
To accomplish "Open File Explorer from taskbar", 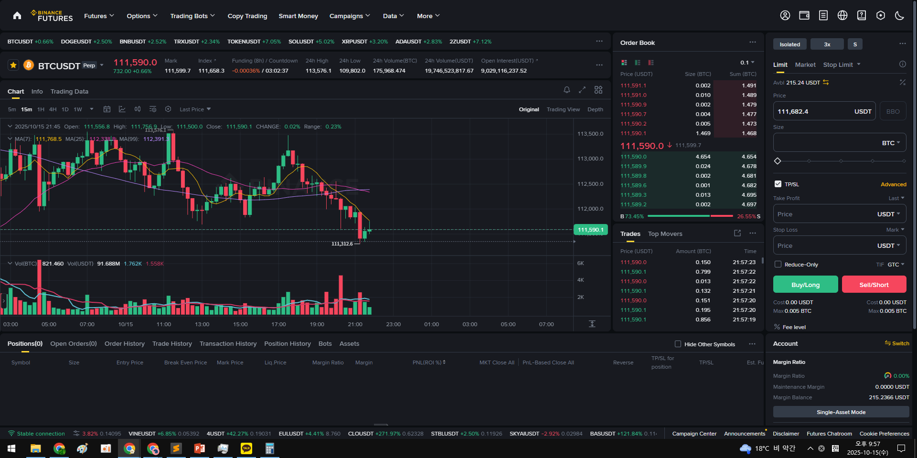I will [x=36, y=448].
